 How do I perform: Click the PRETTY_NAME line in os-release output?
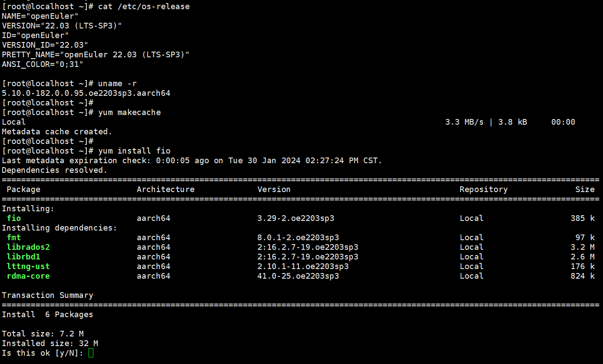pyautogui.click(x=96, y=54)
